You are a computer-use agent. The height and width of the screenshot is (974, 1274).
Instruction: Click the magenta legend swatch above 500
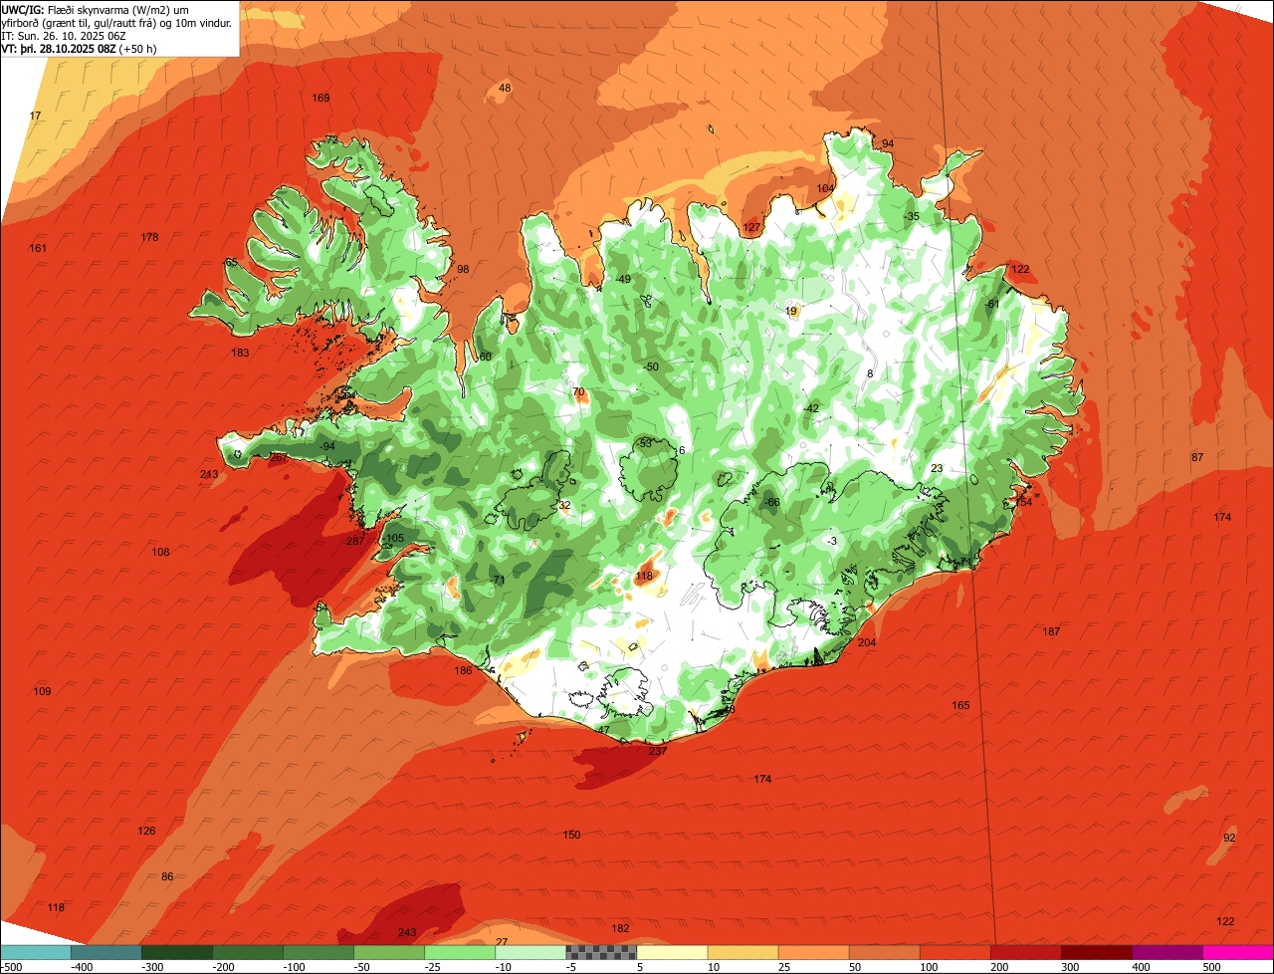point(1238,952)
